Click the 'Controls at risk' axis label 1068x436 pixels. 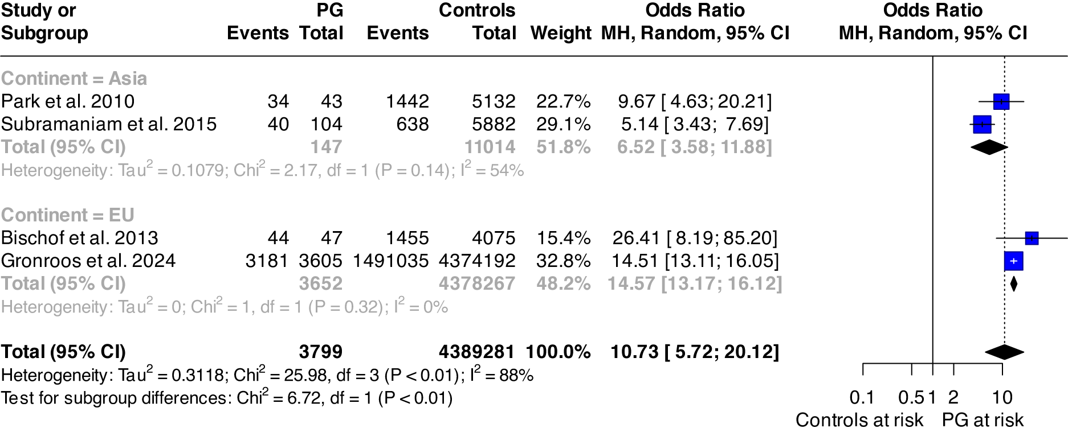pyautogui.click(x=859, y=420)
